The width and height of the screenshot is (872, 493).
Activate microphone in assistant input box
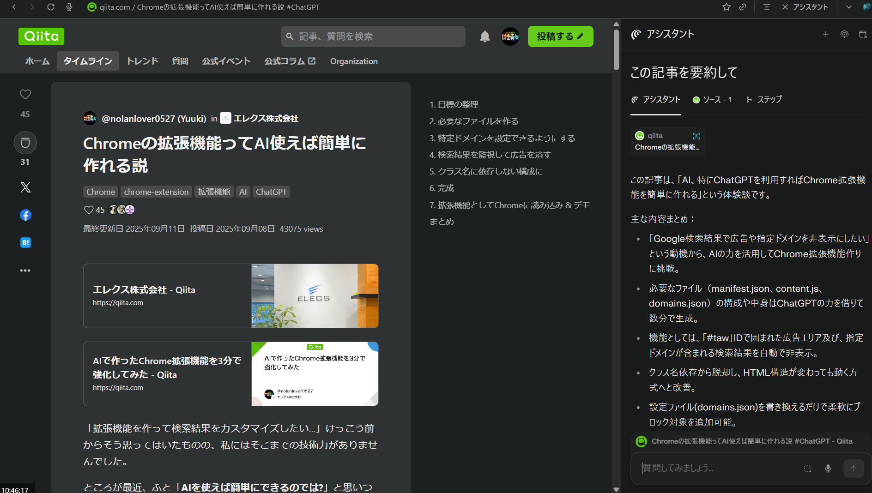coord(828,468)
